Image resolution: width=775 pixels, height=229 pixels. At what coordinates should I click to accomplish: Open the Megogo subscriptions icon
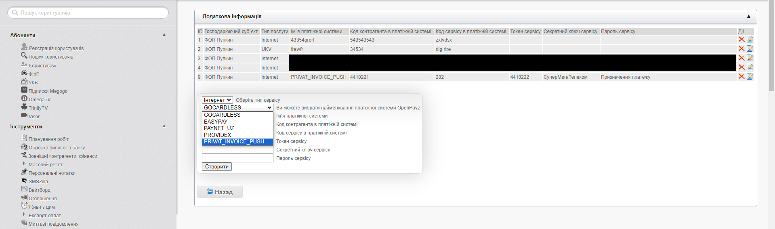pyautogui.click(x=24, y=90)
